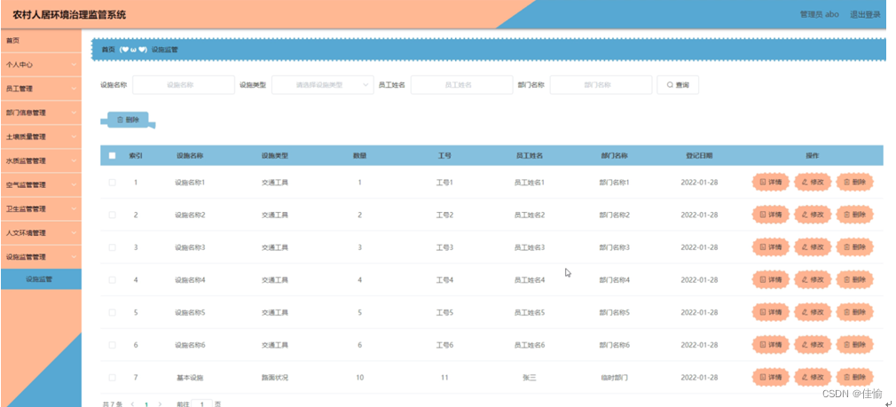Image resolution: width=896 pixels, height=407 pixels.
Task: Open 详情 icon for row 设施名称4
Action: pos(762,280)
